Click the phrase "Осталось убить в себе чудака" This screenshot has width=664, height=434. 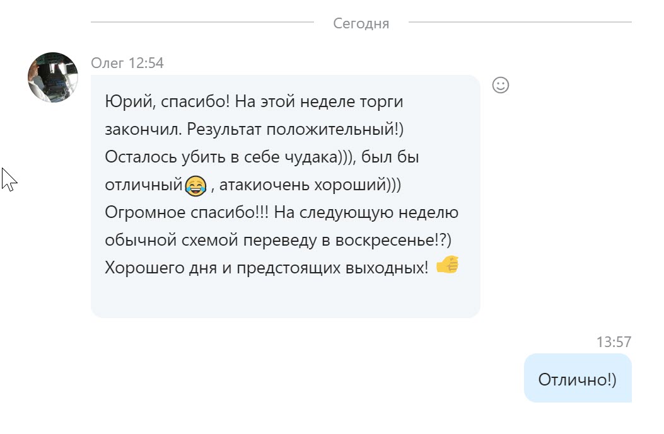[x=218, y=157]
